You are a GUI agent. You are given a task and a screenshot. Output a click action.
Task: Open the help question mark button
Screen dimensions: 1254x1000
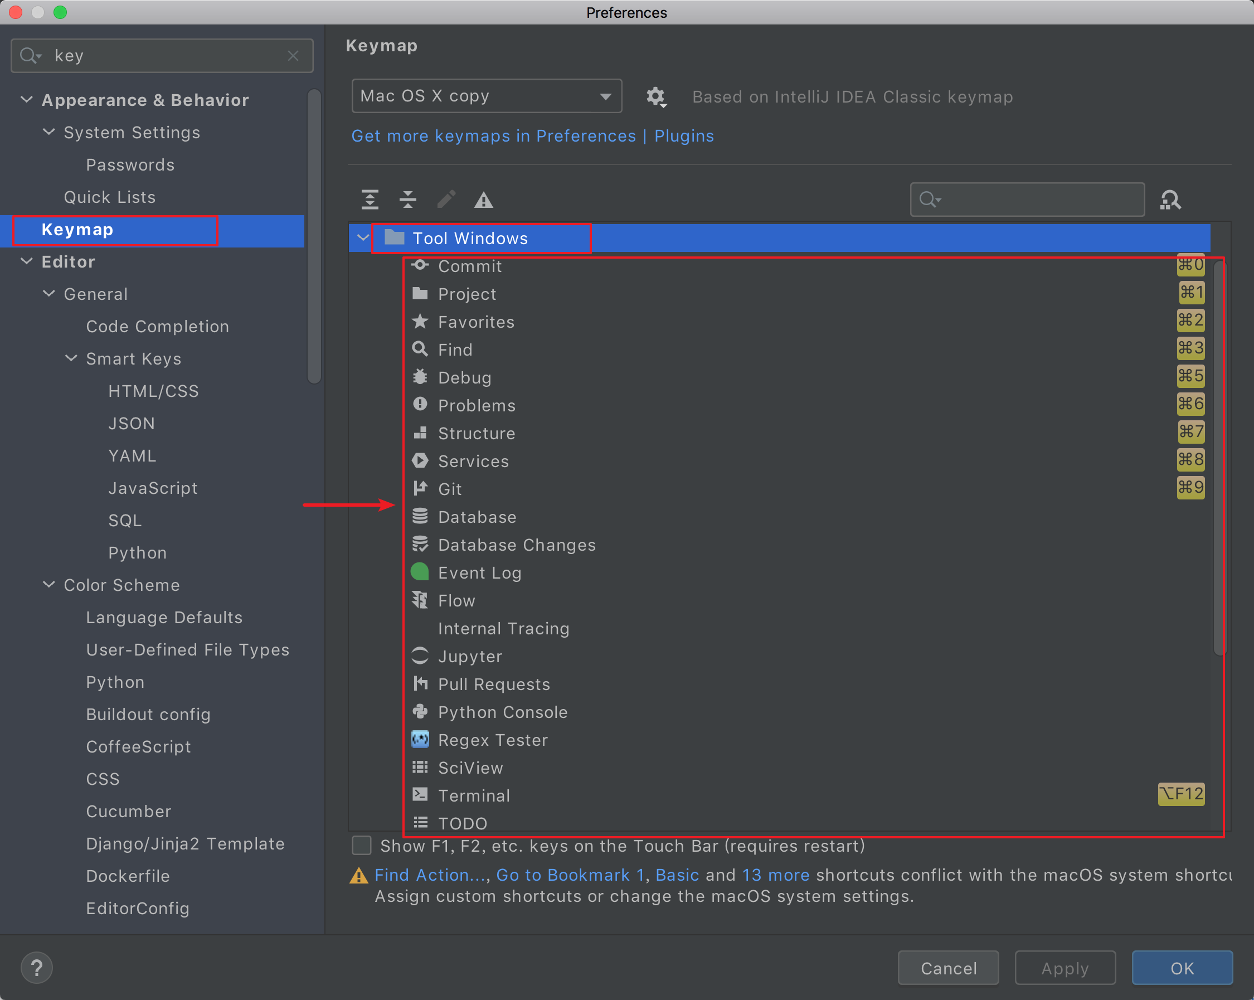pos(37,968)
